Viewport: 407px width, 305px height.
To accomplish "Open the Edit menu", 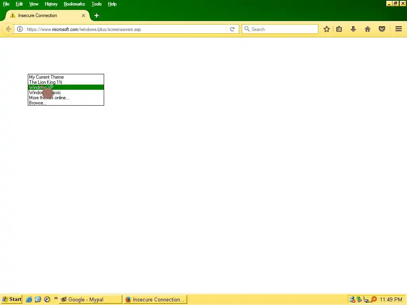I will click(x=19, y=4).
